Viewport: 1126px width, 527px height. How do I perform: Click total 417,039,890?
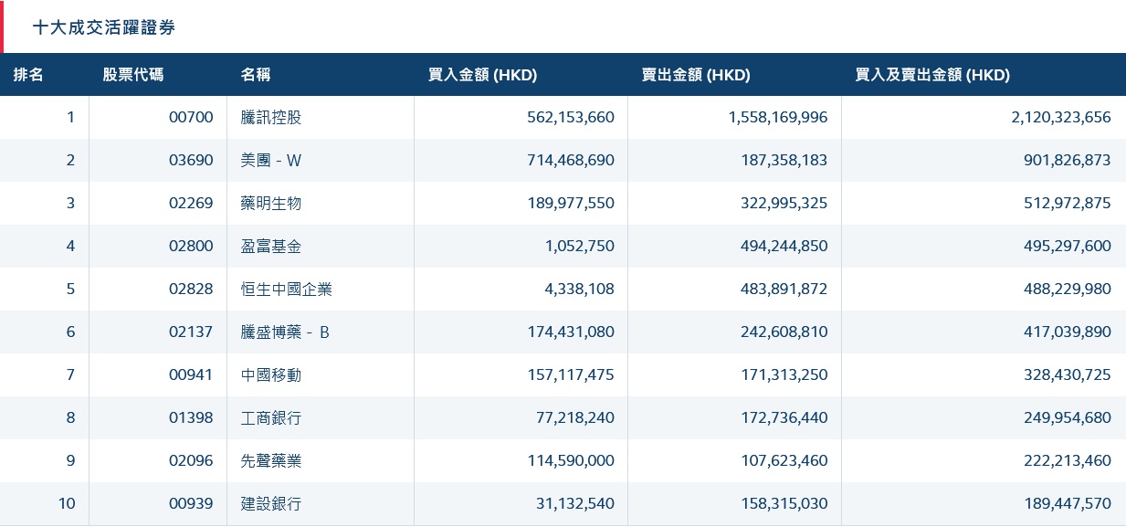coord(1068,332)
